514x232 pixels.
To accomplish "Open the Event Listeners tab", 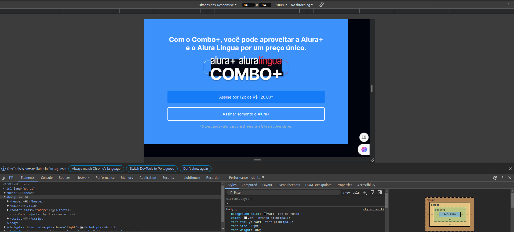I will pyautogui.click(x=289, y=185).
